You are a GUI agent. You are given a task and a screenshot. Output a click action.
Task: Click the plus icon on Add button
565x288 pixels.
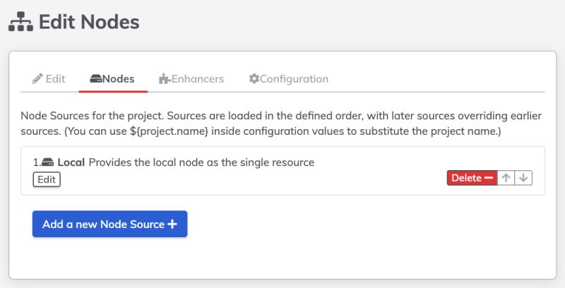(x=172, y=224)
